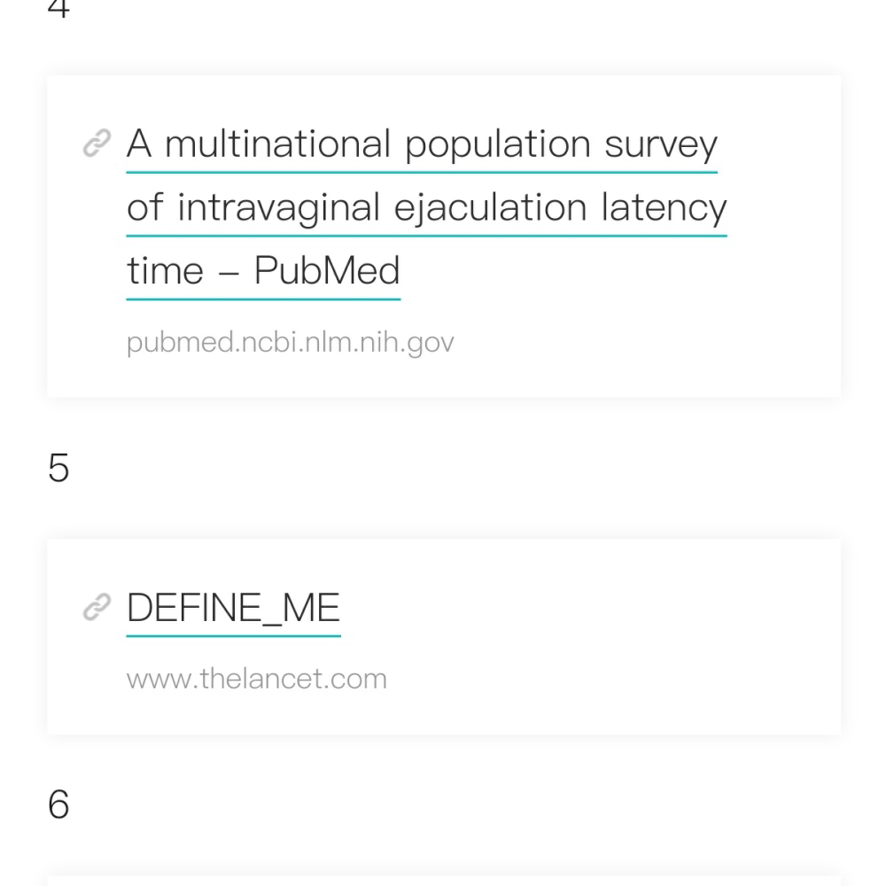This screenshot has width=886, height=886.
Task: Select citation number 6 heading
Action: (58, 804)
